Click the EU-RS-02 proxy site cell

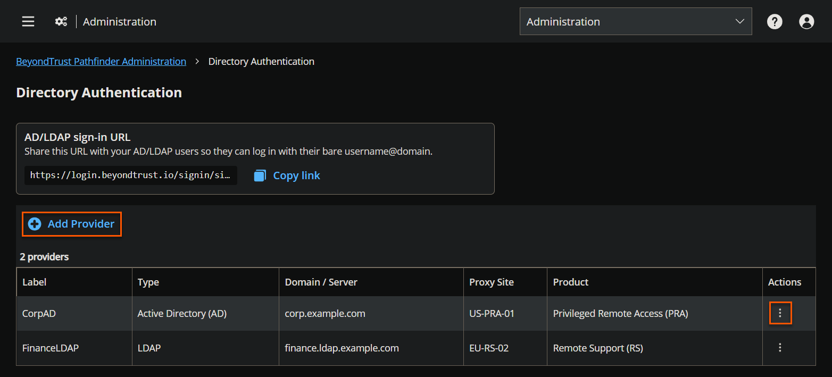(505, 348)
